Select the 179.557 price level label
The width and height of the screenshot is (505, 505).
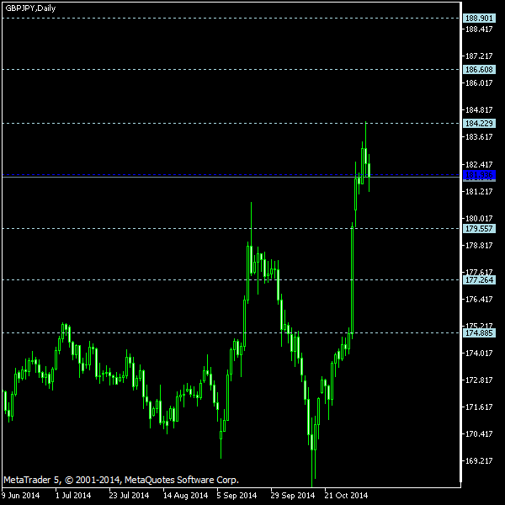(479, 229)
